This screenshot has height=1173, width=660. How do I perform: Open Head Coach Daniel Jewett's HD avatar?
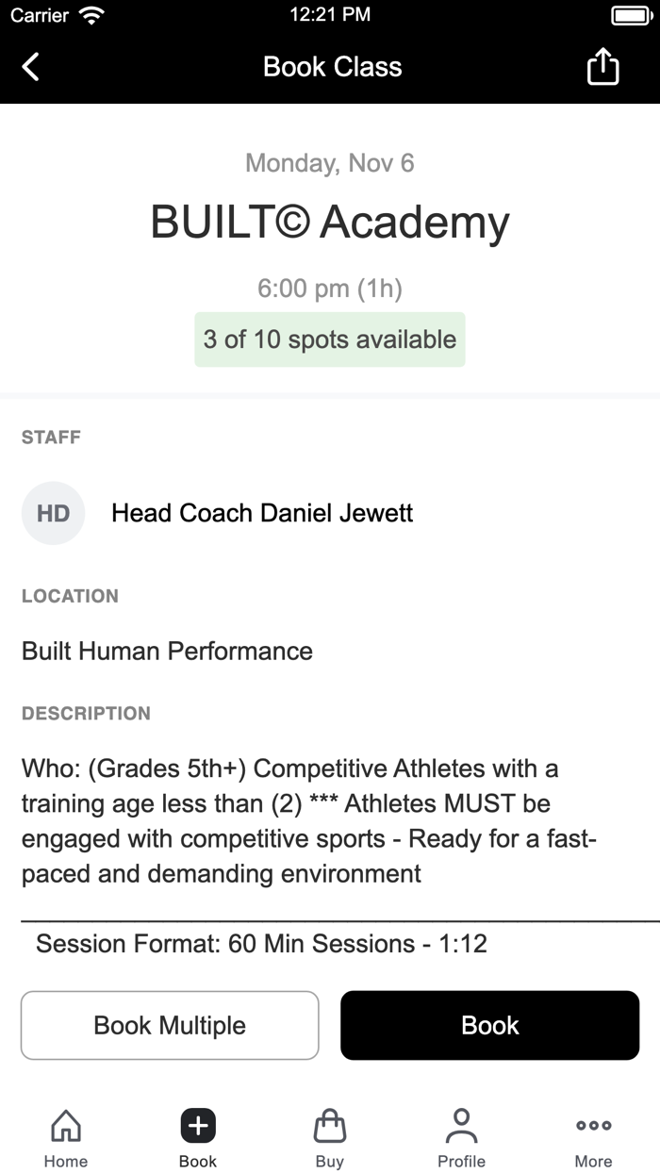coord(53,513)
